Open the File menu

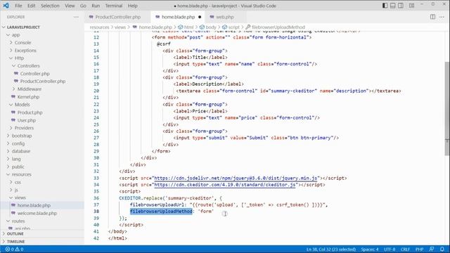coord(18,6)
